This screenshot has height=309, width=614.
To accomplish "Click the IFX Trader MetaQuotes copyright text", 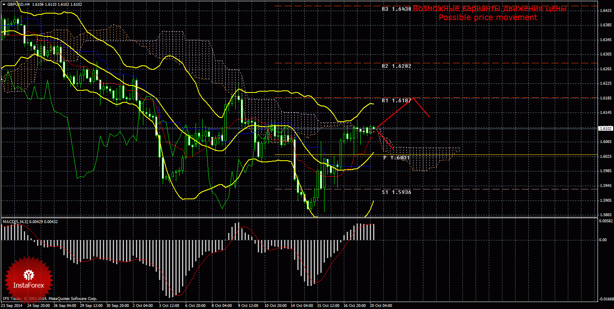I will 49,299.
